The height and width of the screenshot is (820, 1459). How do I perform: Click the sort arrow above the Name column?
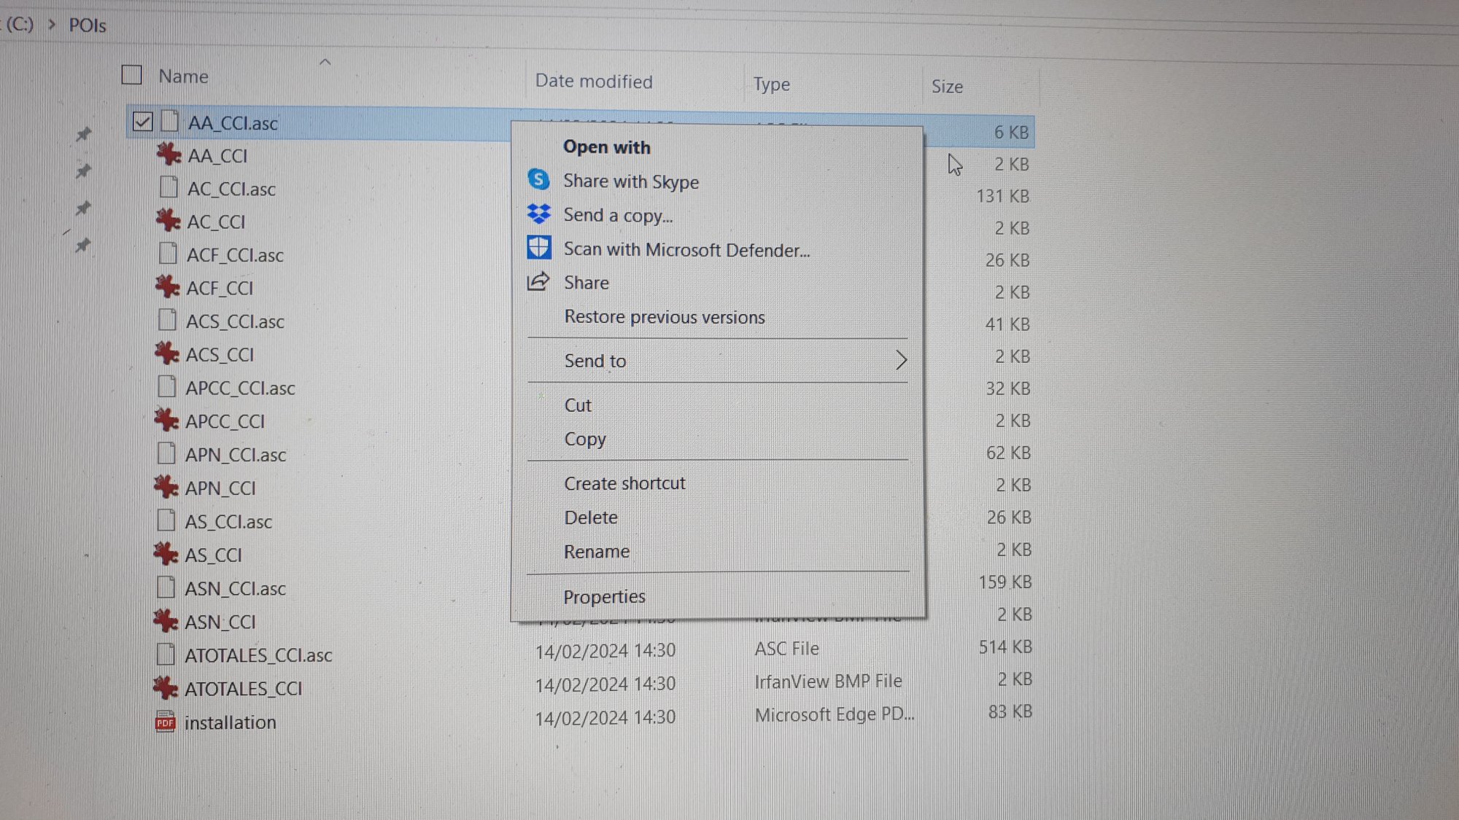pos(325,63)
